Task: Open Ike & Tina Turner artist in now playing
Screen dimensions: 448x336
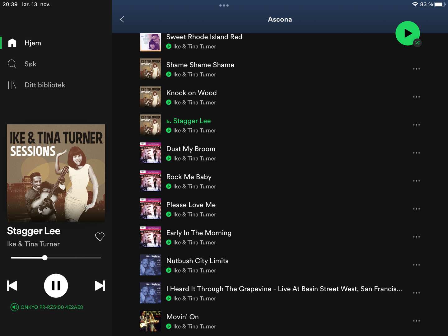Action: click(33, 244)
